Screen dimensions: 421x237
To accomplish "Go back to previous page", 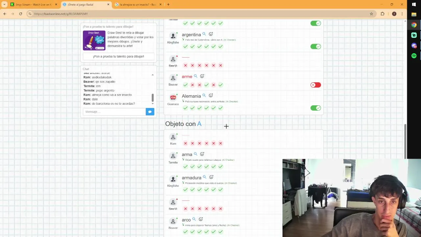I will (x=5, y=14).
